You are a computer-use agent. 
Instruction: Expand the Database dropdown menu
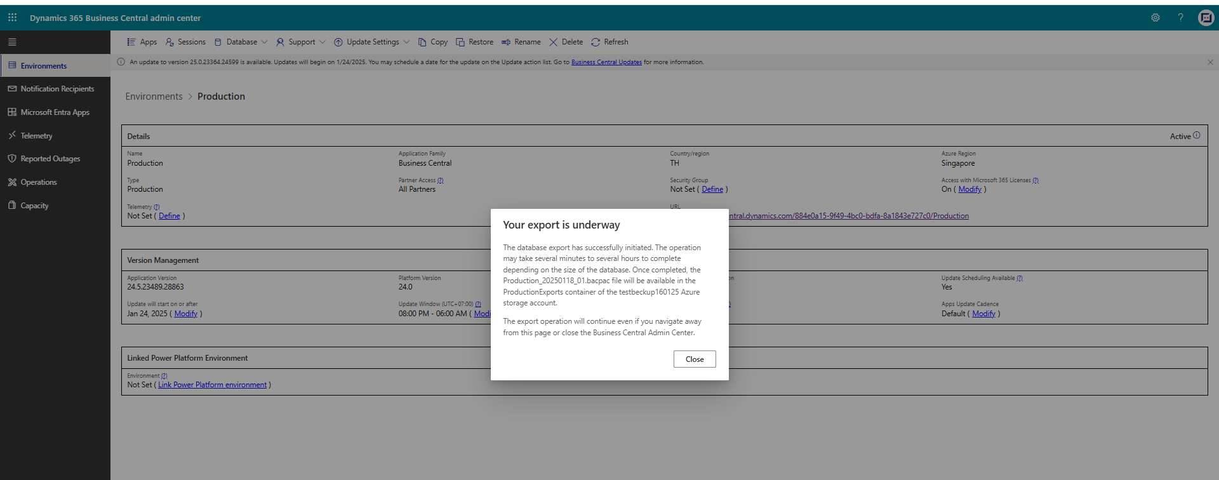click(241, 42)
